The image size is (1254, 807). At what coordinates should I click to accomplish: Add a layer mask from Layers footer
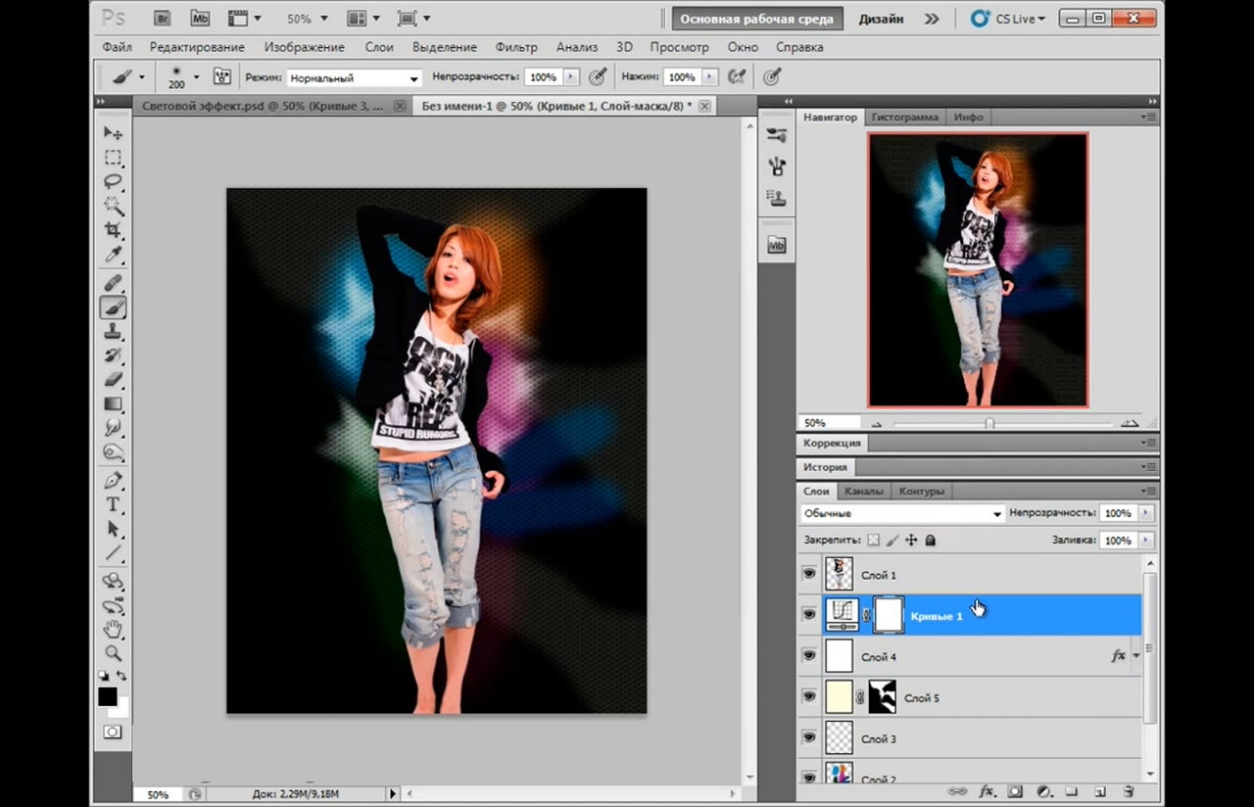click(1015, 791)
